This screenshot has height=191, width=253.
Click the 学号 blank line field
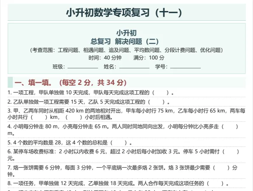pos(186,67)
